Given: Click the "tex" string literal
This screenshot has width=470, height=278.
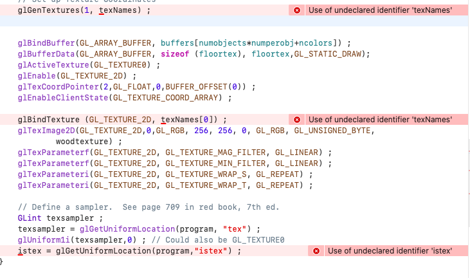Looking at the screenshot, I should [x=235, y=229].
